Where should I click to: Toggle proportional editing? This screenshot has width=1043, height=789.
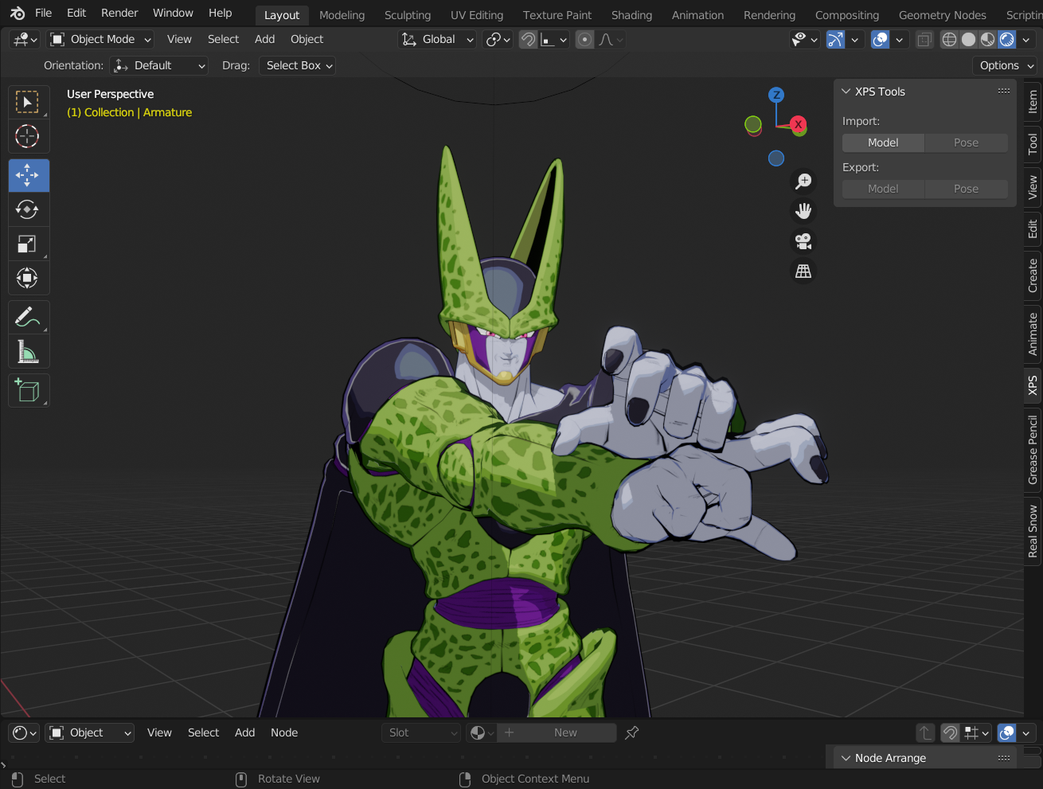click(x=584, y=39)
